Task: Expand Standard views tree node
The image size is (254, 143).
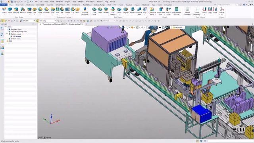Action: point(7,29)
